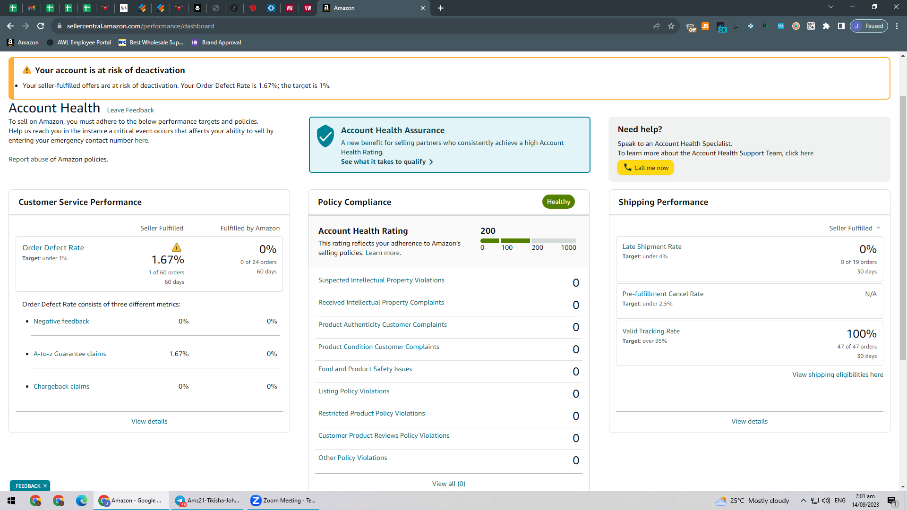Viewport: 907px width, 510px height.
Task: Open Best Wholesale Sup... bookmark
Action: 151,42
